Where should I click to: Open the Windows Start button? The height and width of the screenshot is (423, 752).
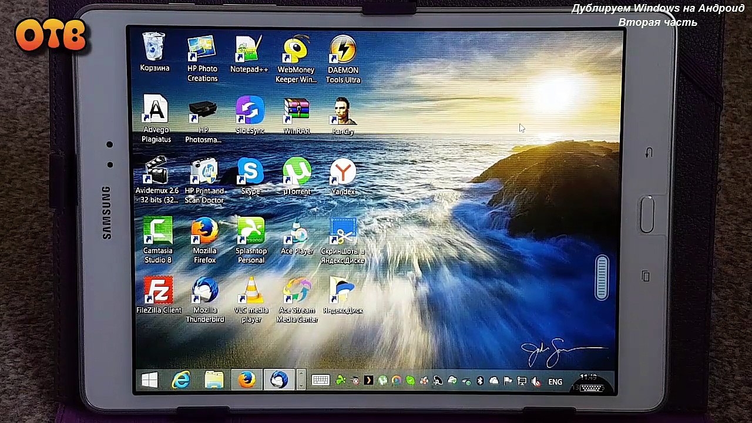click(x=149, y=381)
